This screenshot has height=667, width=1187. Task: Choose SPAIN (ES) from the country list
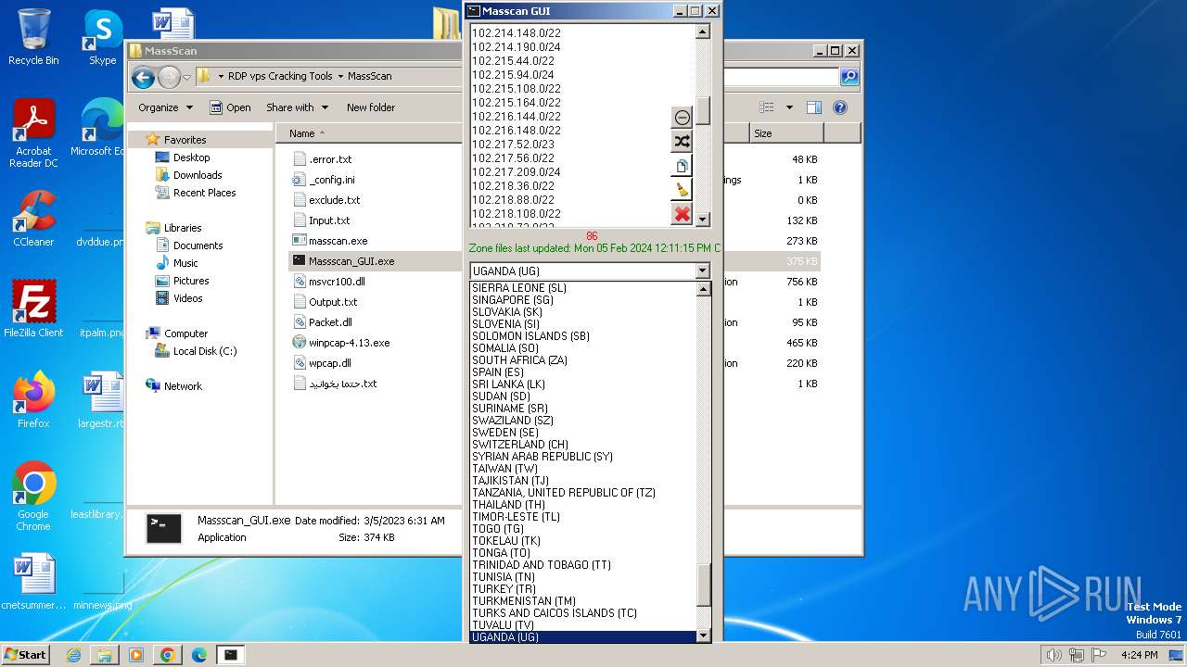click(497, 372)
